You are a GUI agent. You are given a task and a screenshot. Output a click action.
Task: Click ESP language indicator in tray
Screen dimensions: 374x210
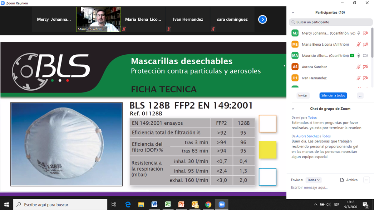[337, 205]
